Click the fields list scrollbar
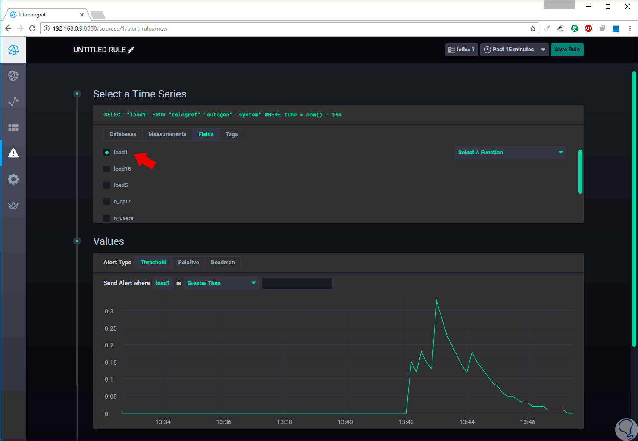The image size is (638, 441). (580, 172)
